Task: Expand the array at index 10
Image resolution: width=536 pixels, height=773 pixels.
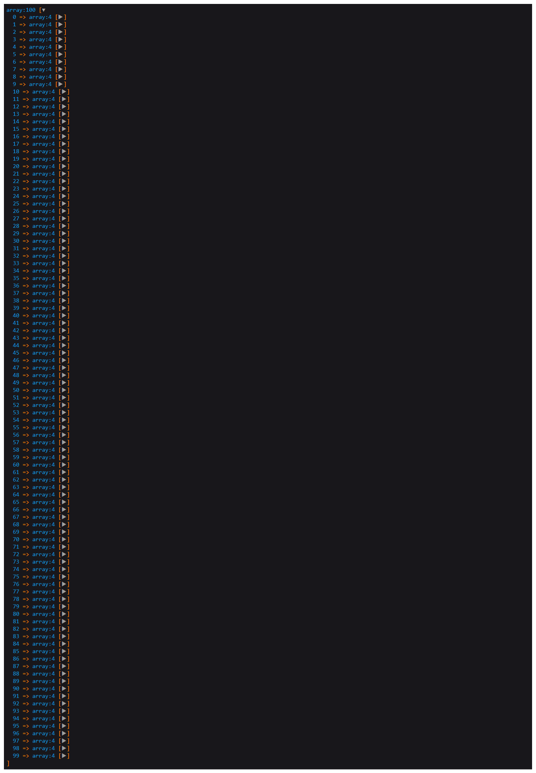Action: click(x=64, y=92)
